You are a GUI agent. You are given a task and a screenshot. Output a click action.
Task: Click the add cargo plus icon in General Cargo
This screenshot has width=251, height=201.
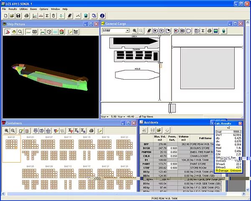pyautogui.click(x=161, y=31)
